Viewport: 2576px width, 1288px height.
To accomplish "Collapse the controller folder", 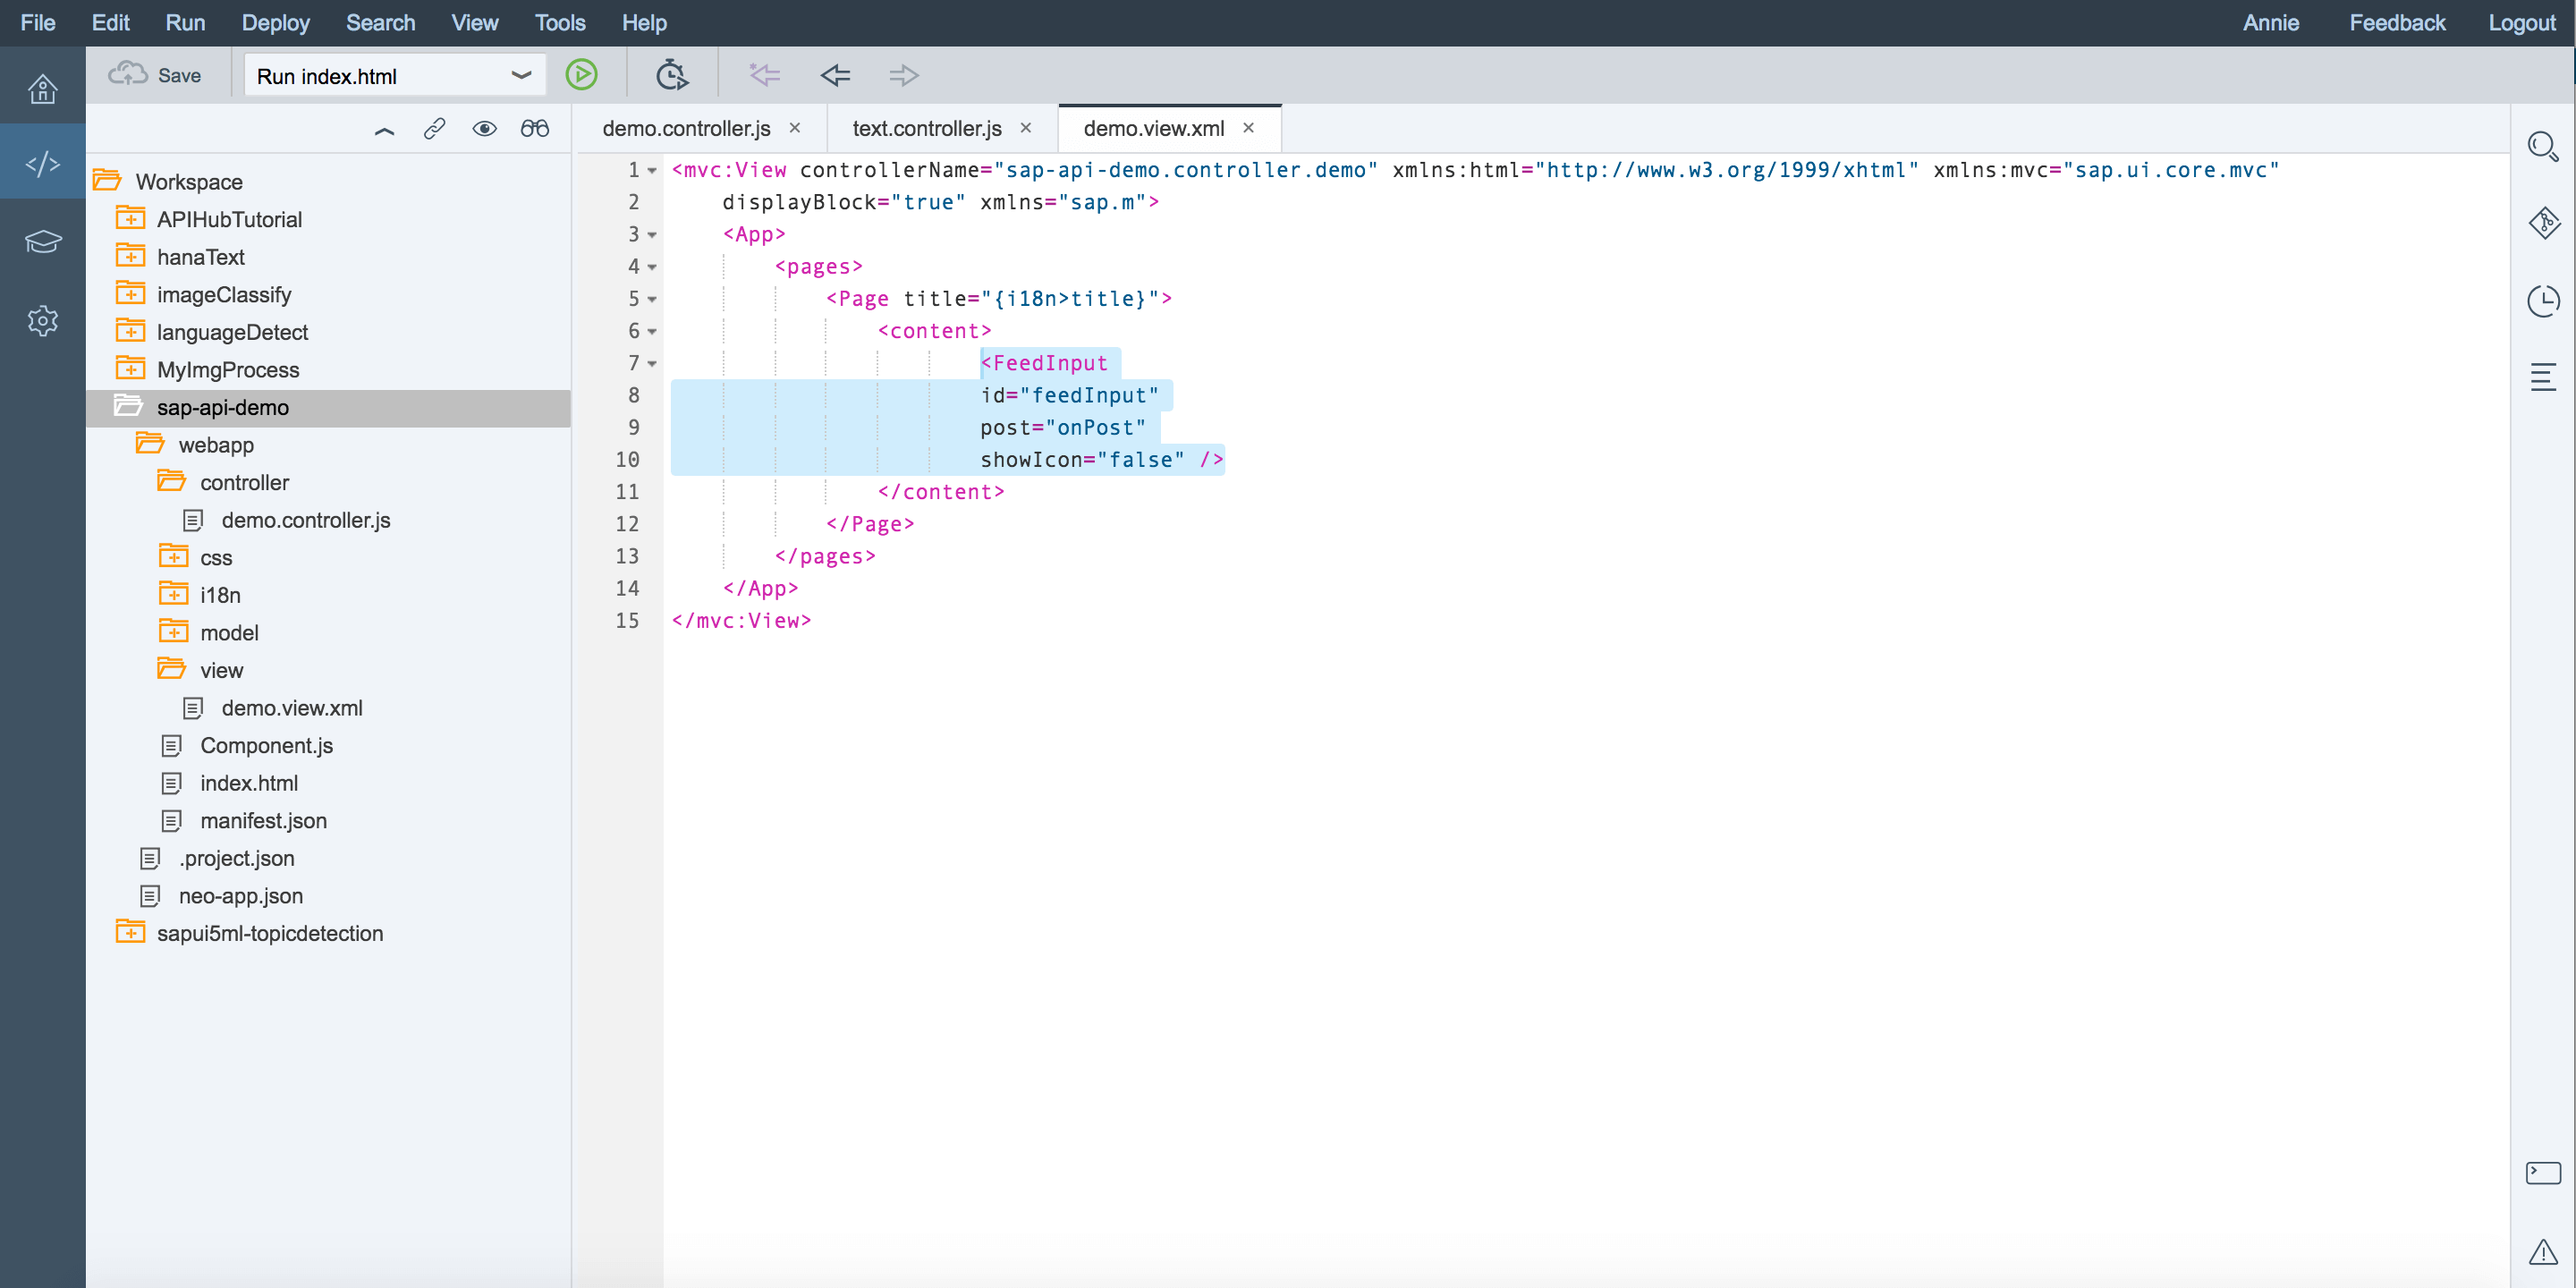I will pos(172,480).
